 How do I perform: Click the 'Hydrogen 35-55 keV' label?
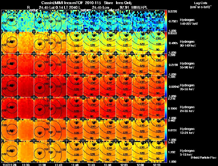[187, 87]
